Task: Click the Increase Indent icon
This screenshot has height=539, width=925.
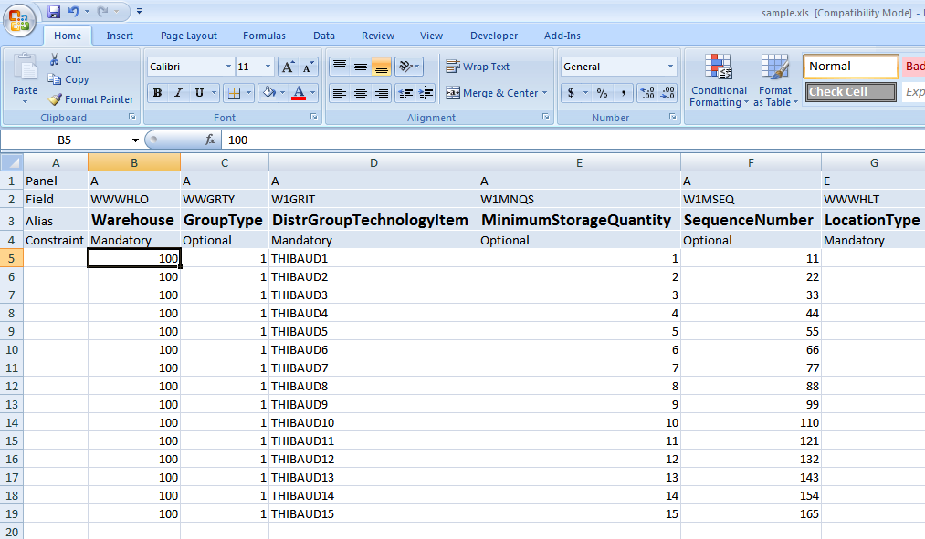Action: [425, 93]
